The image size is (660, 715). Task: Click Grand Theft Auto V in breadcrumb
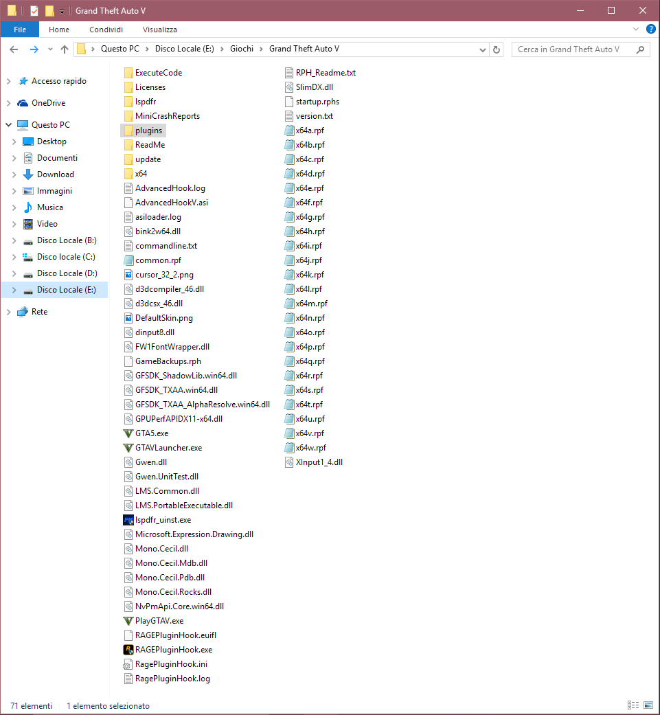pos(304,49)
